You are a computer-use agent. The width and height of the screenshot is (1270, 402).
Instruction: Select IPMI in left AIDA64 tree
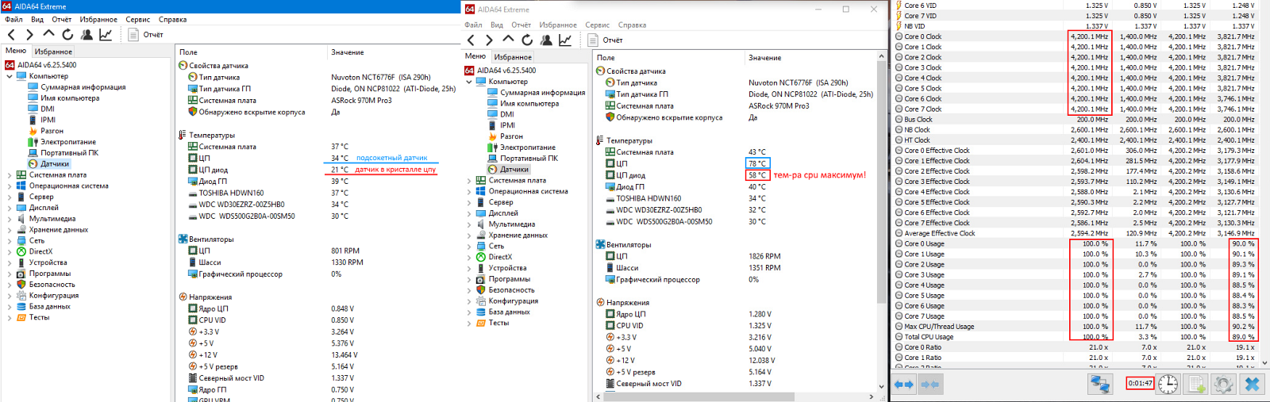point(42,120)
